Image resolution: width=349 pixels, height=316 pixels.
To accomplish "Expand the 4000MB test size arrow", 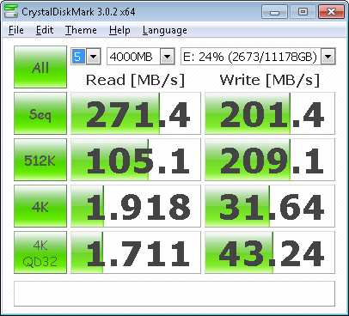I will point(167,57).
